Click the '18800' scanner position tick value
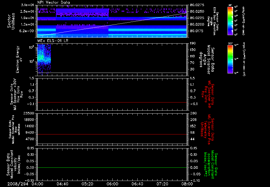The image size is (270, 187). [x=28, y=120]
